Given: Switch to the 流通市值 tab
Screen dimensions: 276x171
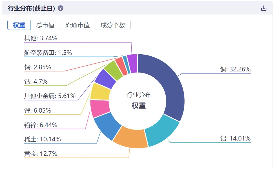Looking at the screenshot, I should pos(77,25).
